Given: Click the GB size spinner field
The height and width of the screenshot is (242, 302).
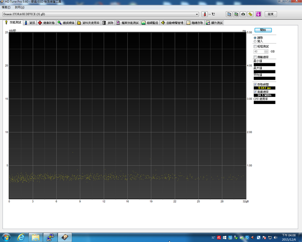Looking at the screenshot, I should pyautogui.click(x=261, y=52).
